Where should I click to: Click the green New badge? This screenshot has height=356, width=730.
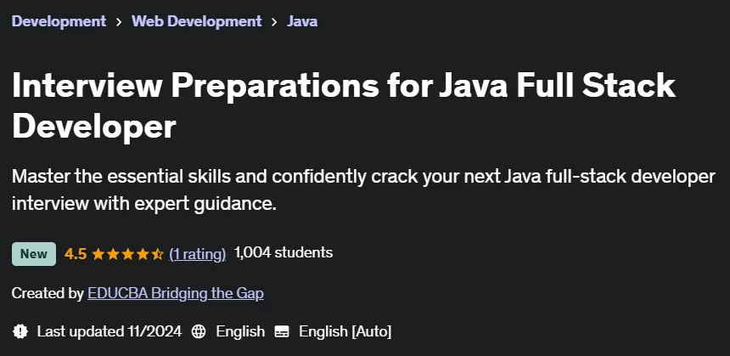[x=33, y=254]
